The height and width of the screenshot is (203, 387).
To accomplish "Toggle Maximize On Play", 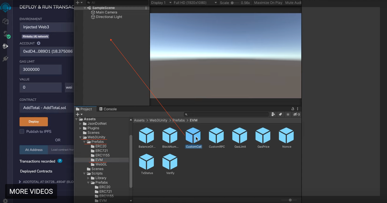I will 268,3.
